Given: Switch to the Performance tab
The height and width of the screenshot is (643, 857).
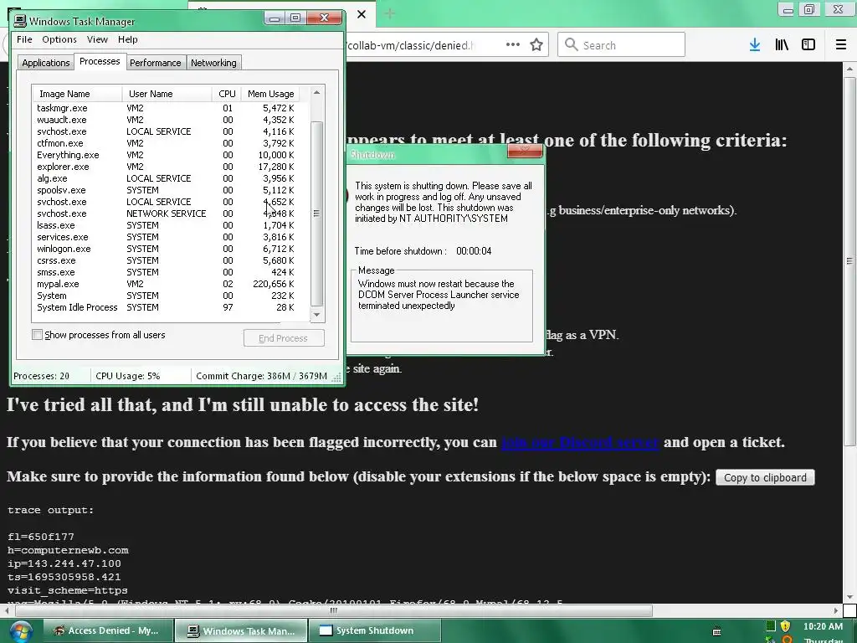Looking at the screenshot, I should [x=155, y=62].
